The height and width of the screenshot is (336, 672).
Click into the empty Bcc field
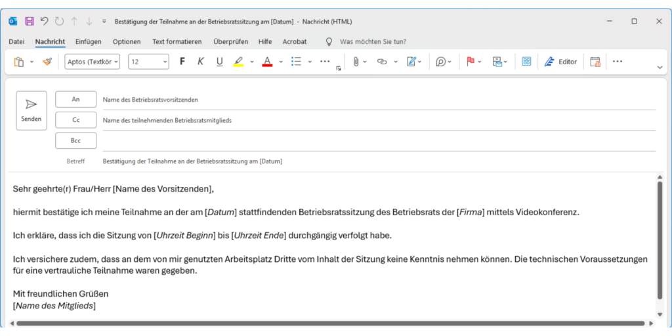click(379, 141)
